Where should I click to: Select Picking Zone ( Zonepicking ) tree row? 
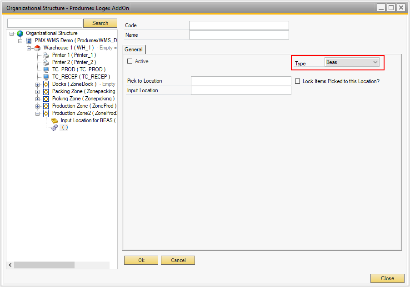pos(84,99)
